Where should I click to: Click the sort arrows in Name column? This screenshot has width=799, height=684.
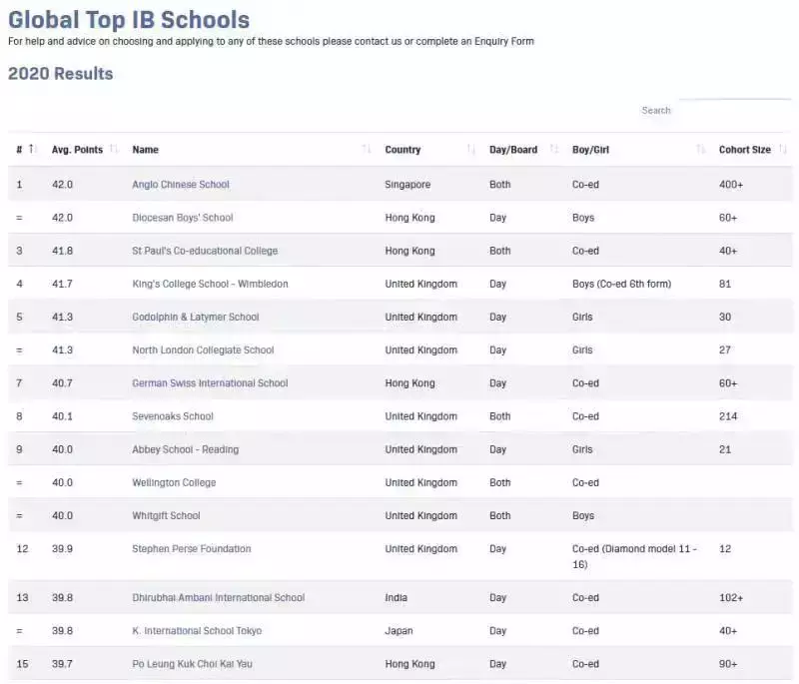pyautogui.click(x=367, y=150)
